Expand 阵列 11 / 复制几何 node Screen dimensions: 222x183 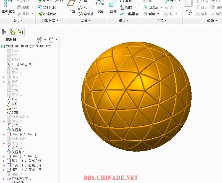click(x=4, y=161)
